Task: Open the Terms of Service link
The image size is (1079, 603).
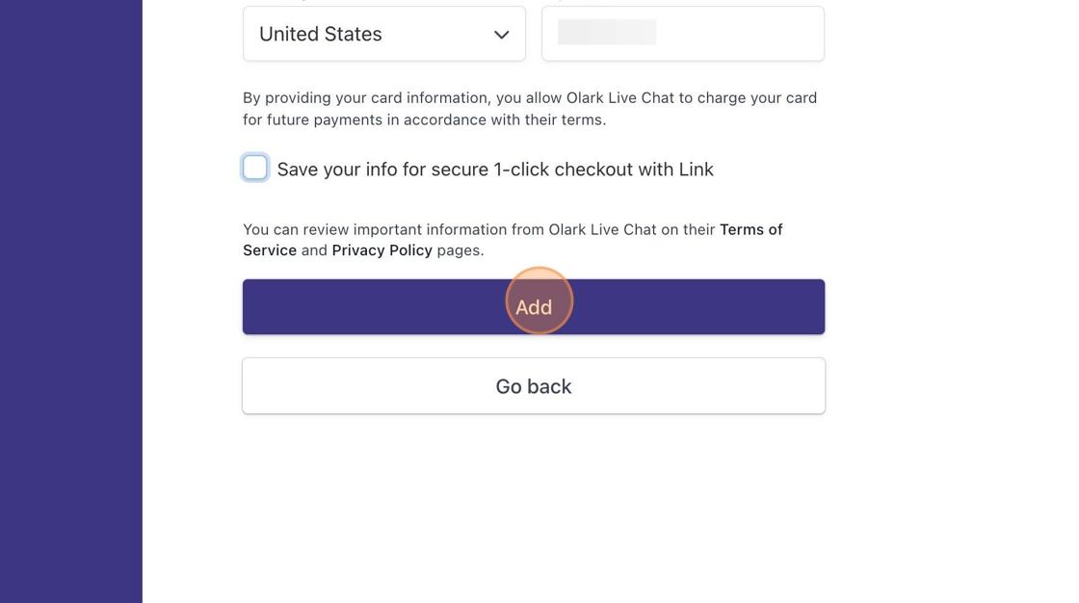Action: 750,229
